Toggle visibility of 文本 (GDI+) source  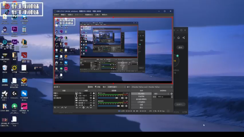[91, 96]
